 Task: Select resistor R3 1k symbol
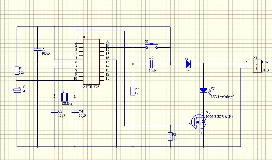[x=170, y=137]
